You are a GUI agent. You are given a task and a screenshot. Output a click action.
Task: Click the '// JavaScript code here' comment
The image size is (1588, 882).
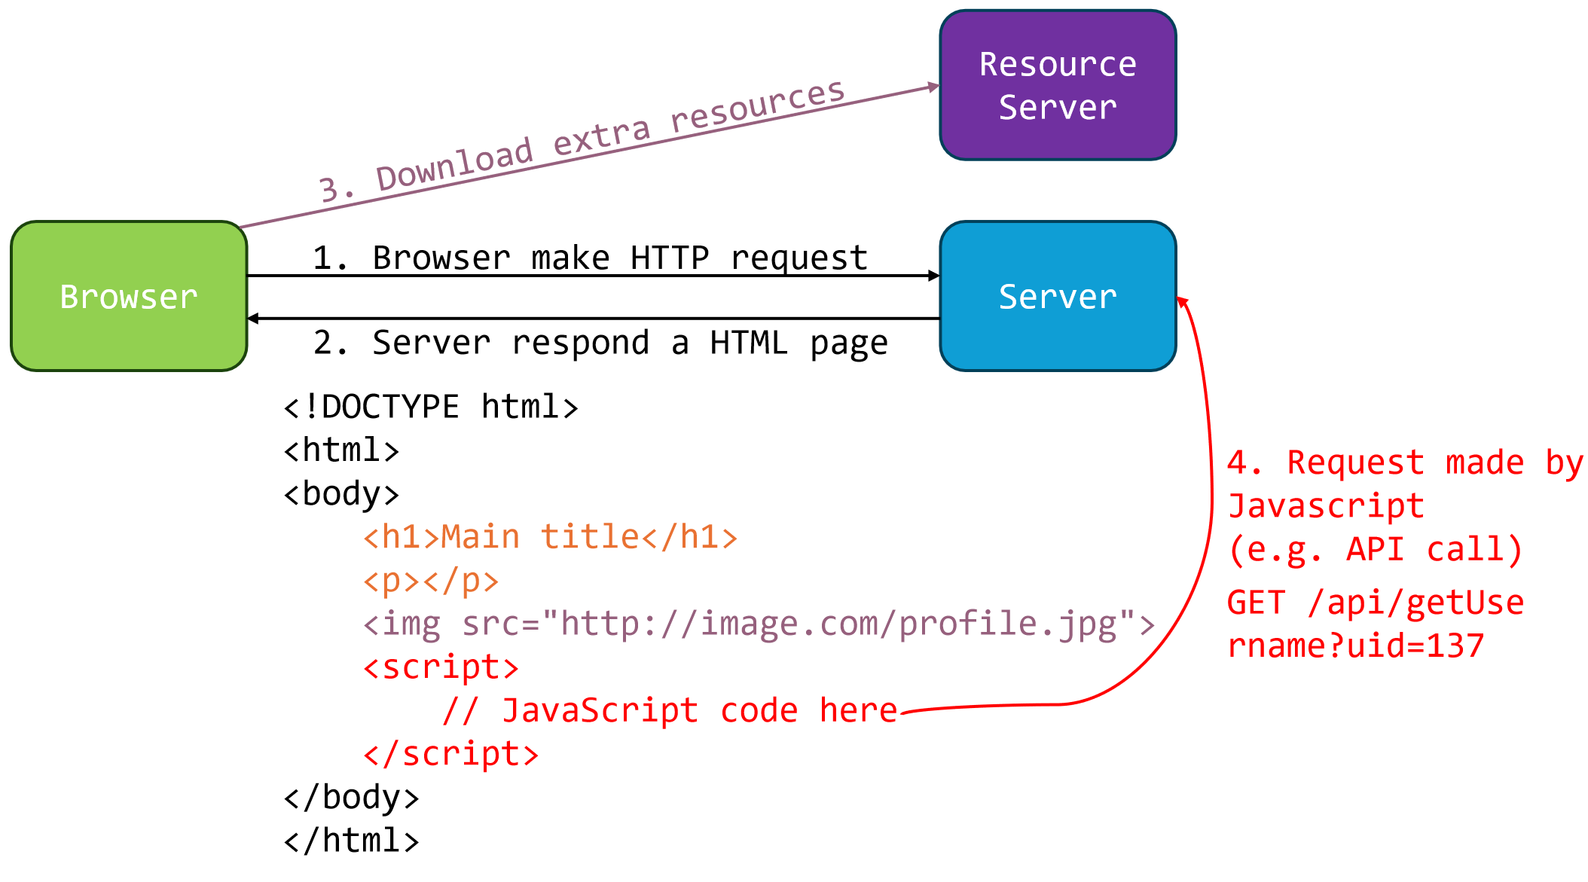click(670, 711)
